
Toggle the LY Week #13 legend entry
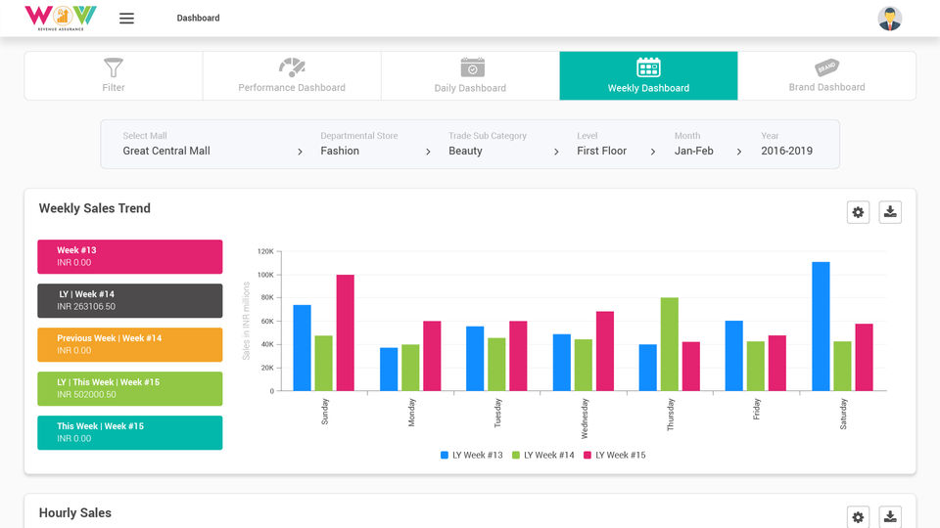point(472,455)
